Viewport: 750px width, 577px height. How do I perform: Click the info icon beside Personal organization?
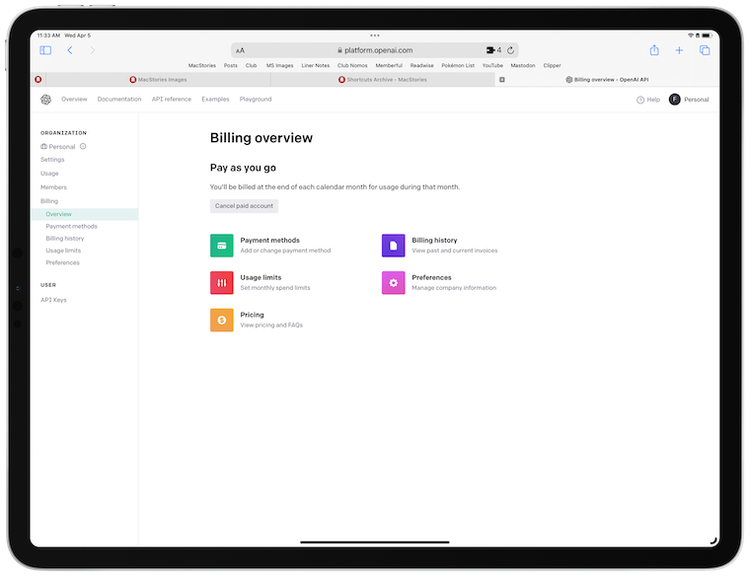tap(83, 146)
